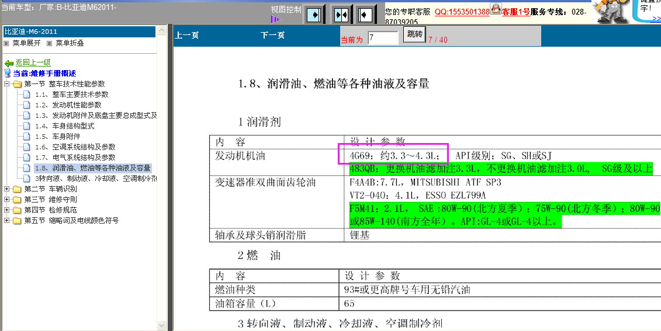Open 1.6、空调系统结构及参数 tree item

point(75,147)
